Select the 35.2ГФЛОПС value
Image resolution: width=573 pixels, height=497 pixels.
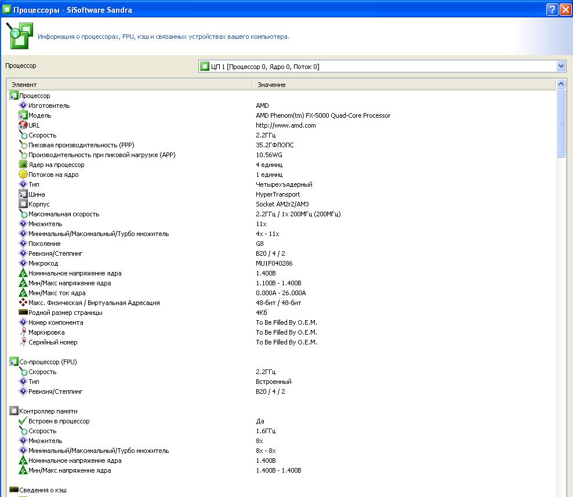[x=274, y=145]
